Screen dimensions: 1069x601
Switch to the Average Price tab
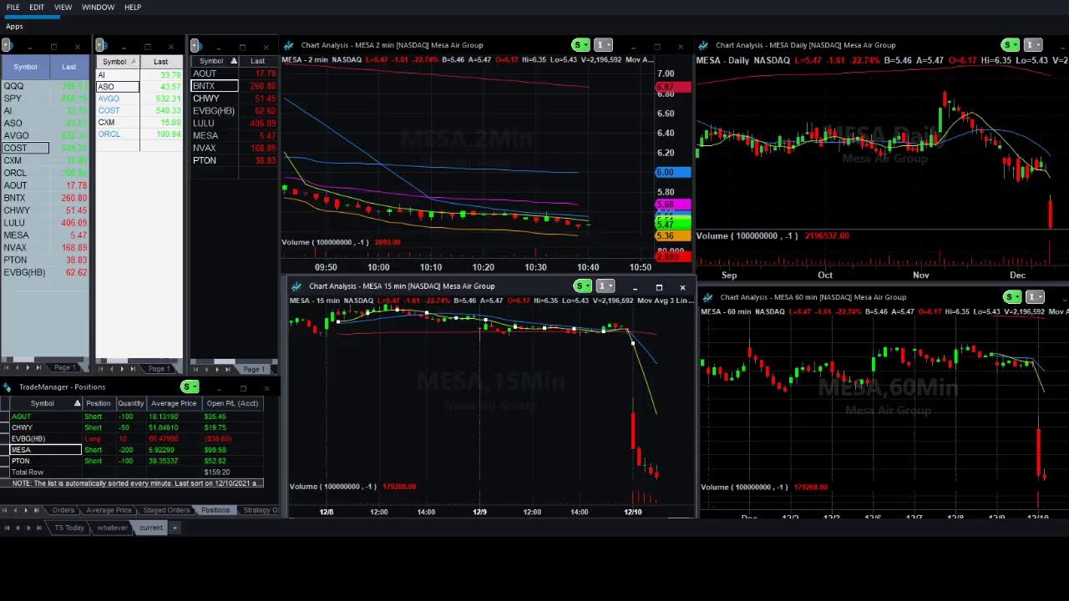click(x=109, y=510)
